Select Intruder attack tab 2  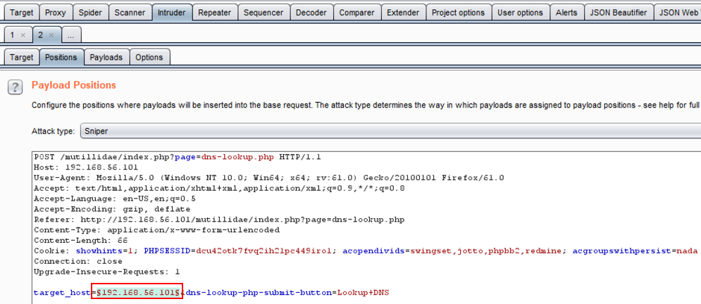click(x=41, y=34)
